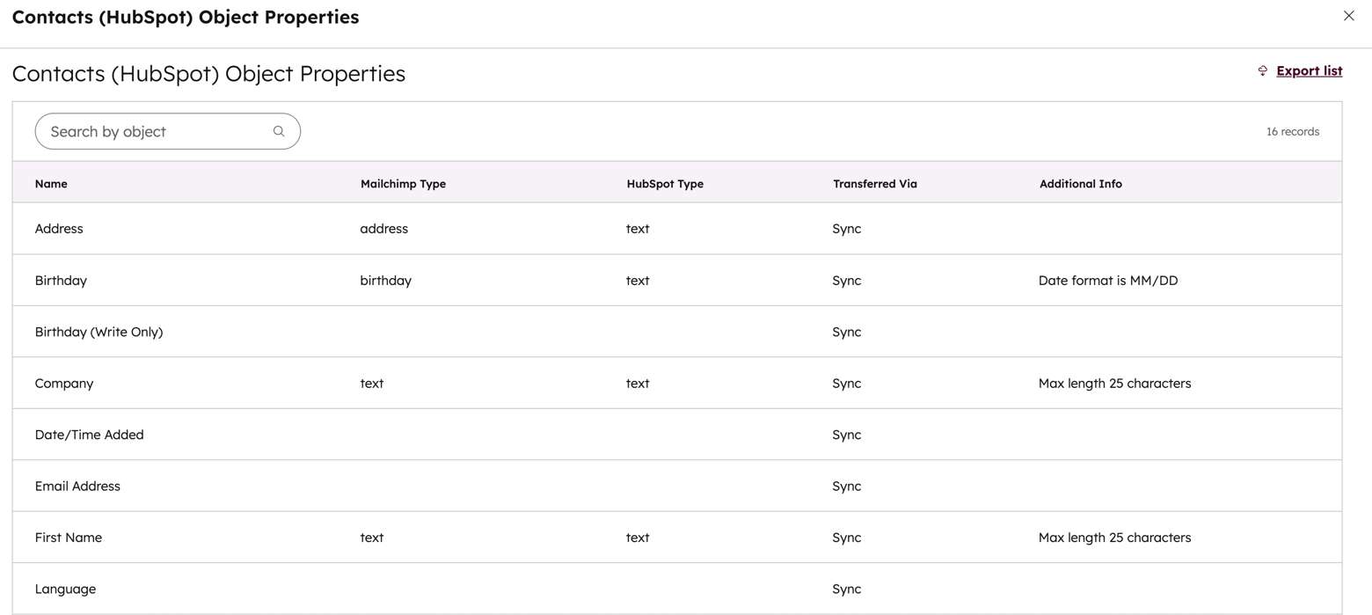Click the export cloud download icon
1372x615 pixels.
tap(1263, 70)
